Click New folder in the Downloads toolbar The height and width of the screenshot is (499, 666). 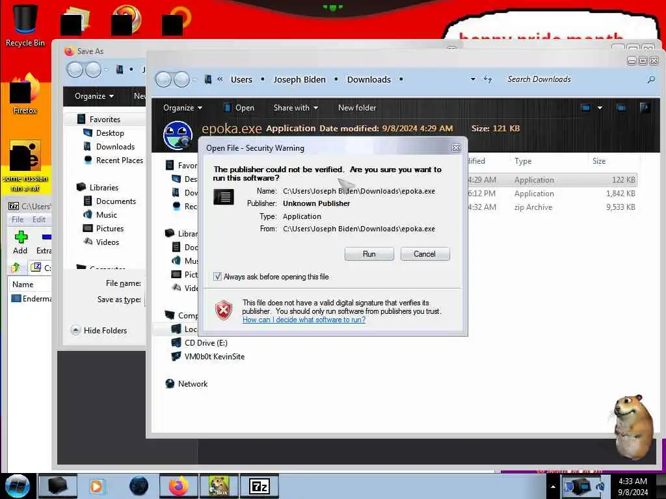coord(357,108)
